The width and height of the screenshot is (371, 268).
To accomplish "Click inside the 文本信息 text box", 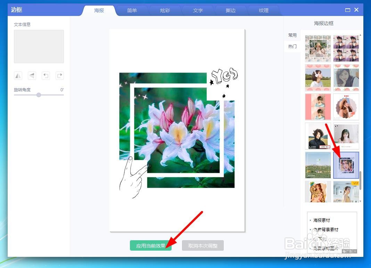I will click(x=39, y=47).
